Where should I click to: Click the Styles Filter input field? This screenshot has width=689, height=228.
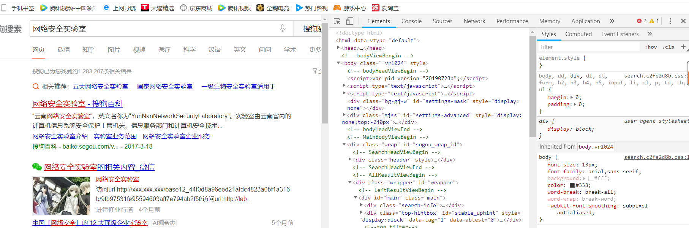click(589, 47)
